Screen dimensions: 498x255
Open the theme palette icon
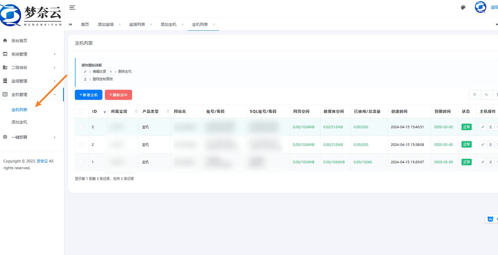pyautogui.click(x=463, y=8)
